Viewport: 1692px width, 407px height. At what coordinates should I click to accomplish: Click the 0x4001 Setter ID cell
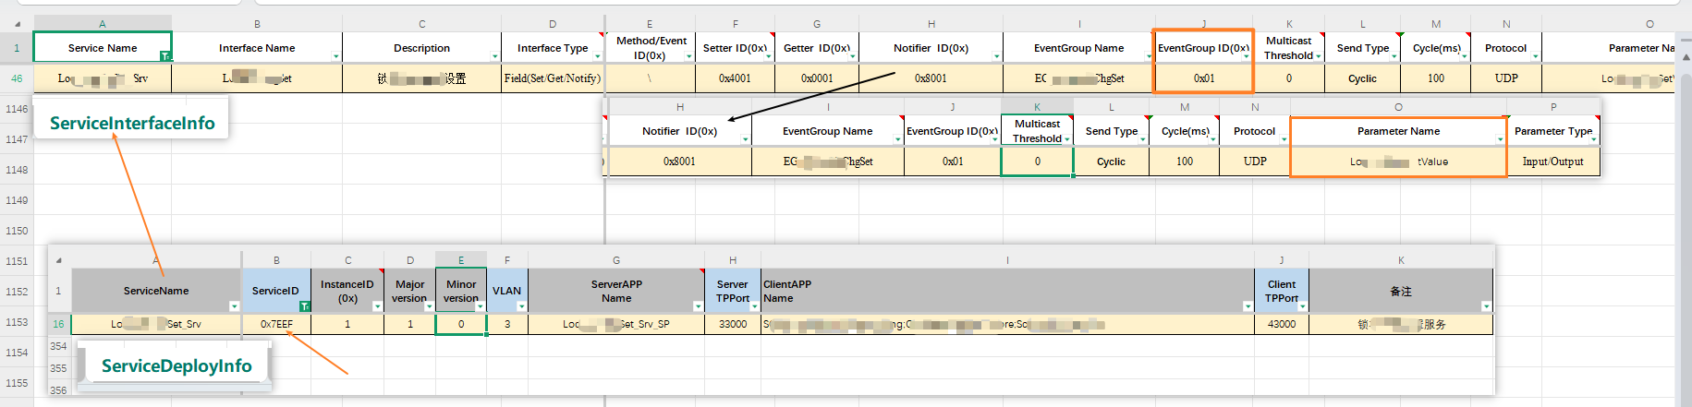pyautogui.click(x=736, y=78)
